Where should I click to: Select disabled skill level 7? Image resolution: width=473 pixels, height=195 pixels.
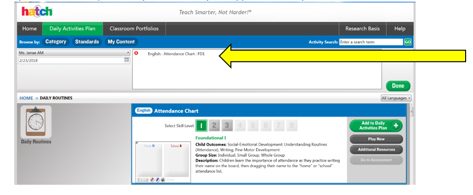(x=279, y=126)
